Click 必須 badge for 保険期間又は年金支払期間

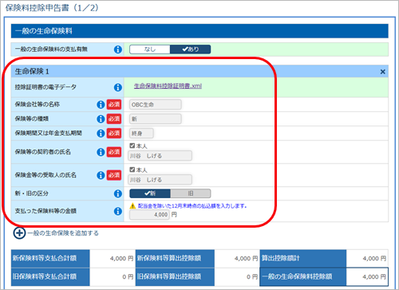tap(114, 133)
